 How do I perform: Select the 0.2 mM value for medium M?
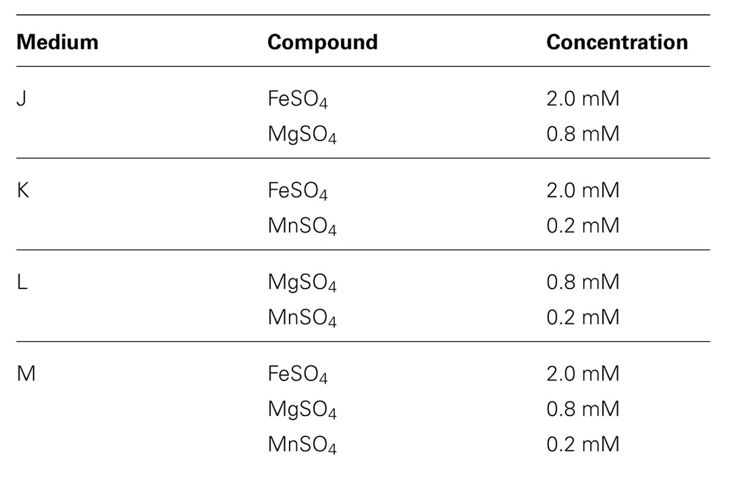[583, 444]
